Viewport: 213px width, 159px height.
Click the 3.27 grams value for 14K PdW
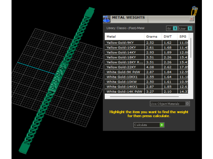tap(150, 91)
